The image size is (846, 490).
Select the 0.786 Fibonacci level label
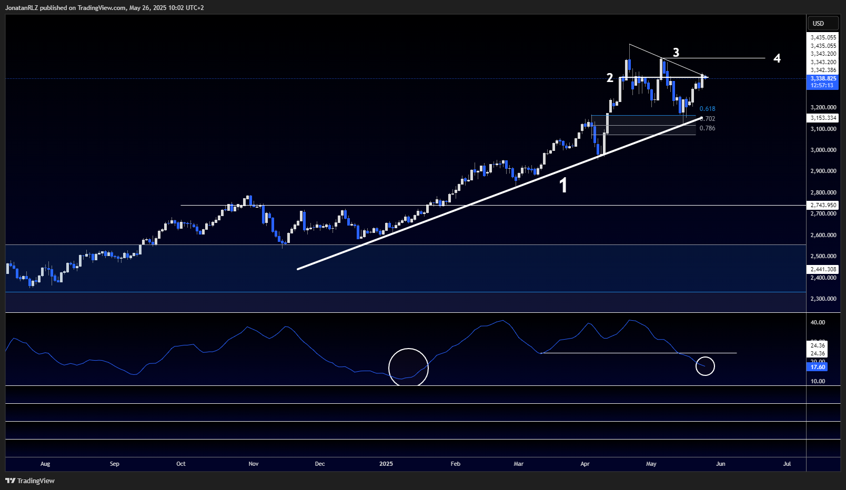(707, 128)
